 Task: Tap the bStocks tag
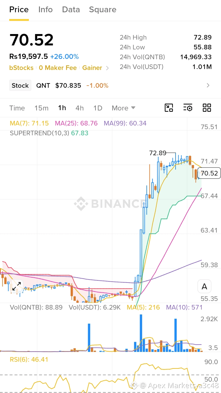coord(21,68)
